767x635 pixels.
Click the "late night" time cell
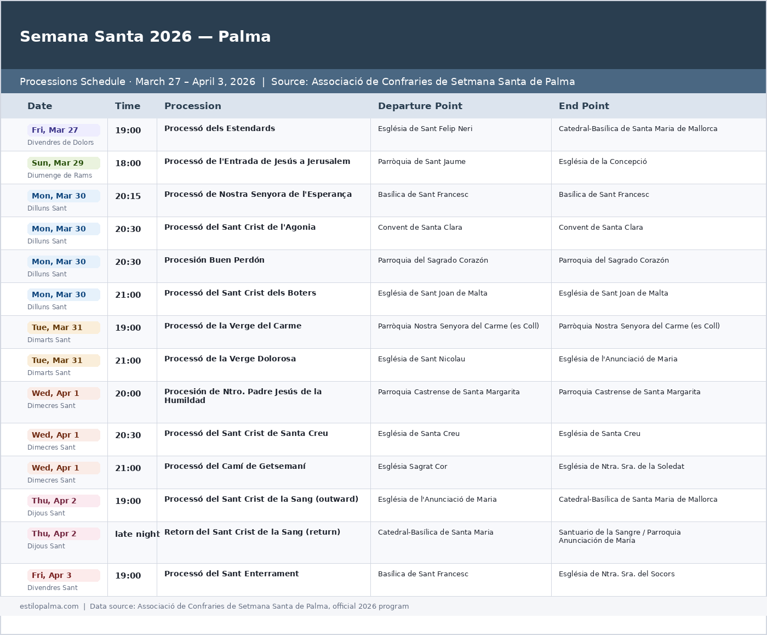coord(137,534)
